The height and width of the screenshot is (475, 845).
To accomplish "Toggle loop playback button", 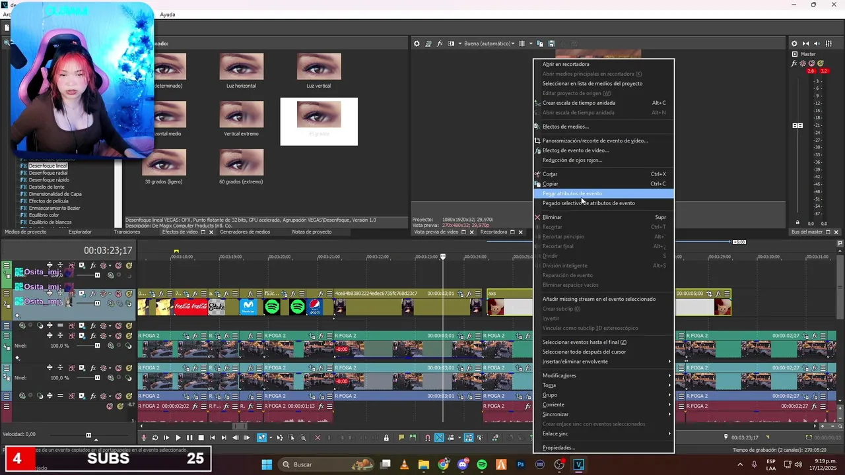I will click(155, 437).
